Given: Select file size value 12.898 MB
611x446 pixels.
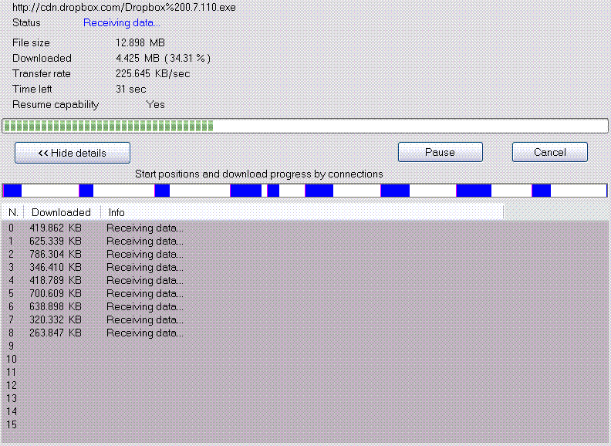Looking at the screenshot, I should coord(140,43).
